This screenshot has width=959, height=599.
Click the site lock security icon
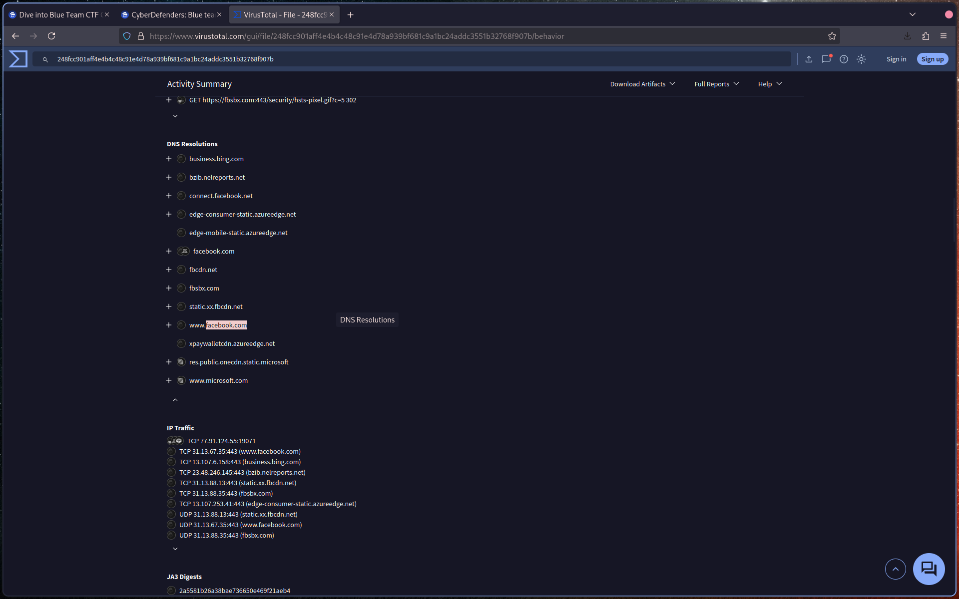point(141,36)
